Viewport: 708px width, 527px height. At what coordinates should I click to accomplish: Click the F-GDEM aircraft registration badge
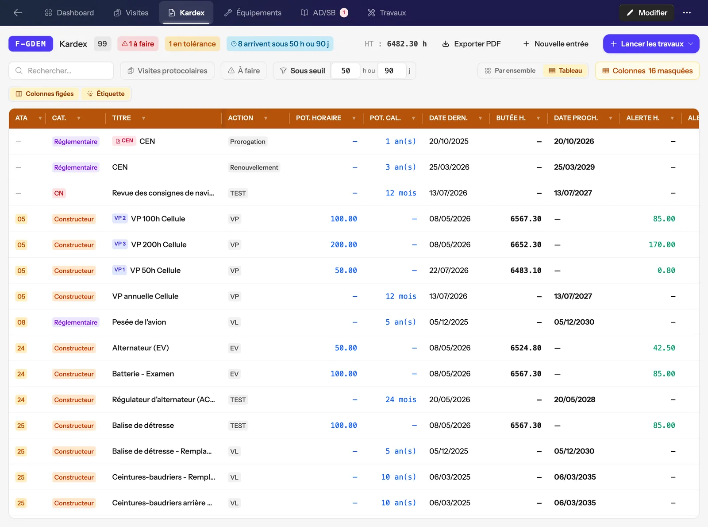click(x=31, y=44)
